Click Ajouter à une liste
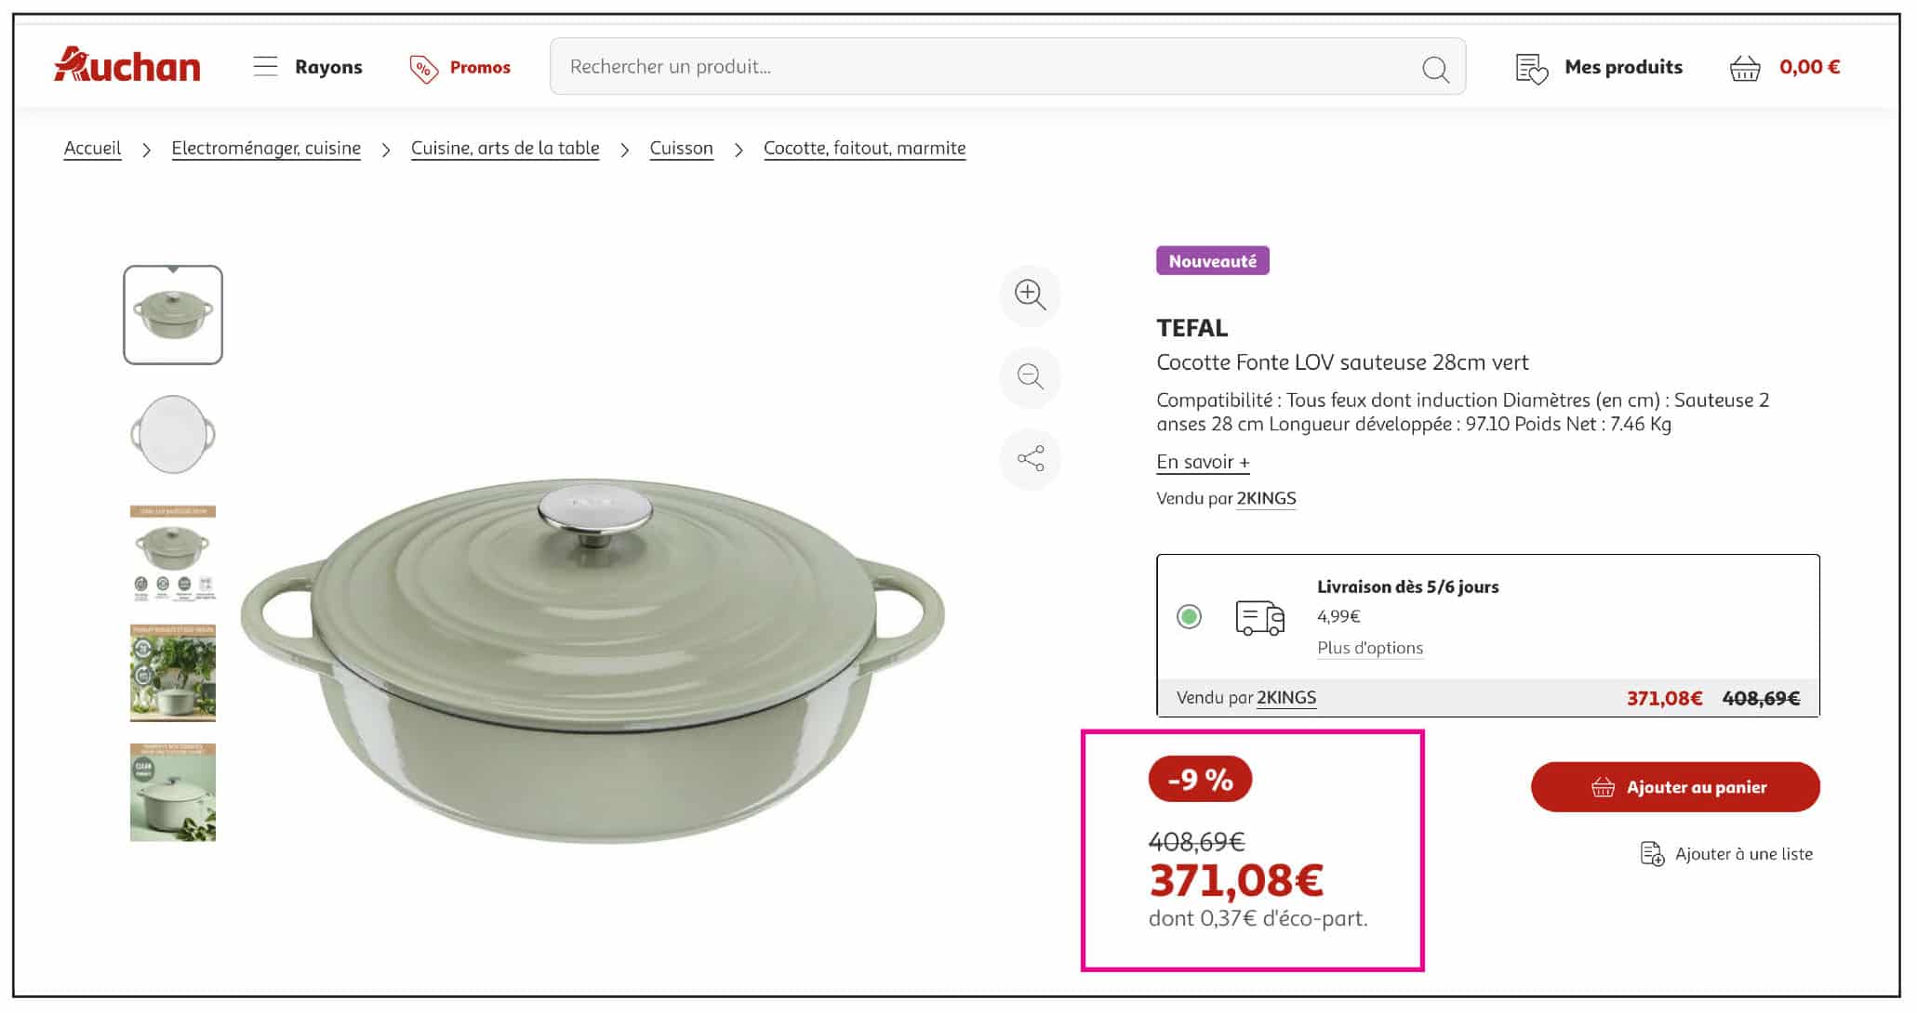Image resolution: width=1917 pixels, height=1013 pixels. tap(1726, 854)
